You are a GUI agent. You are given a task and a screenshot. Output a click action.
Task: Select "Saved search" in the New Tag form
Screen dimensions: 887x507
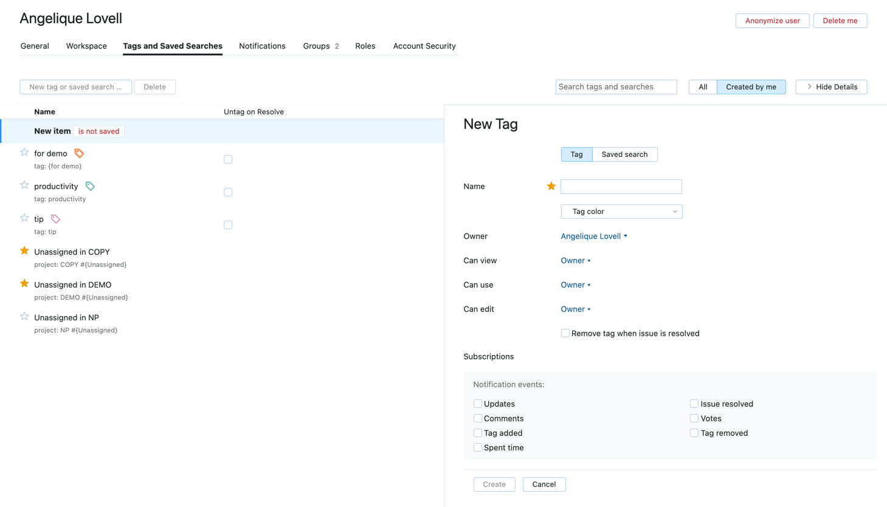pos(624,154)
